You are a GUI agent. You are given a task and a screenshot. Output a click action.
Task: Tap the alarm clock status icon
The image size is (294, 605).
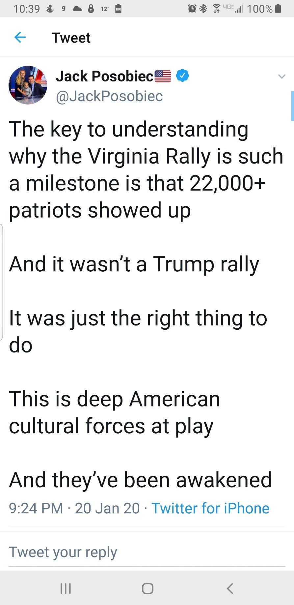(x=192, y=9)
